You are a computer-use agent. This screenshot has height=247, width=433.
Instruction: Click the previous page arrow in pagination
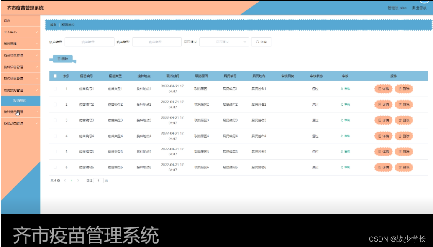(x=65, y=180)
